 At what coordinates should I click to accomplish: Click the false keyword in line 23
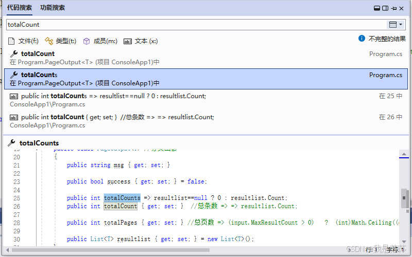point(196,181)
